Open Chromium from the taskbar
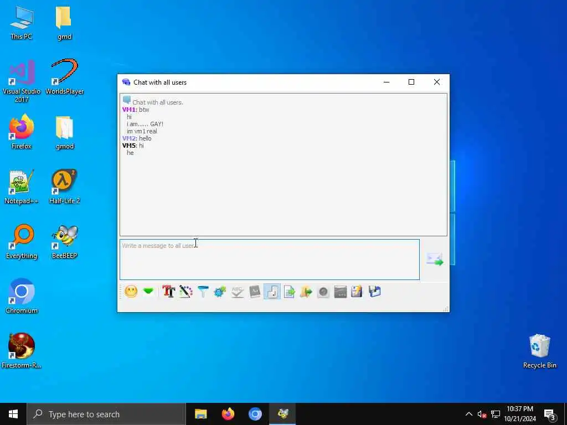The height and width of the screenshot is (425, 567). coord(255,414)
